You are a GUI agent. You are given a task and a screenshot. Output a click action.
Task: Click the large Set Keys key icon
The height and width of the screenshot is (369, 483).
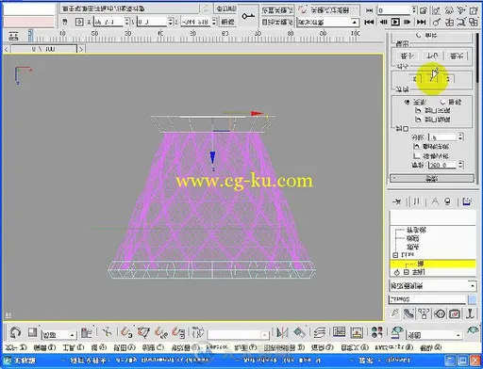(x=248, y=16)
